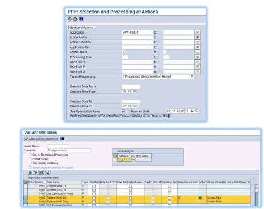Click select-all icon in Scrn Assignmt table
Image resolution: width=264 pixels, height=209 pixels.
(115, 156)
